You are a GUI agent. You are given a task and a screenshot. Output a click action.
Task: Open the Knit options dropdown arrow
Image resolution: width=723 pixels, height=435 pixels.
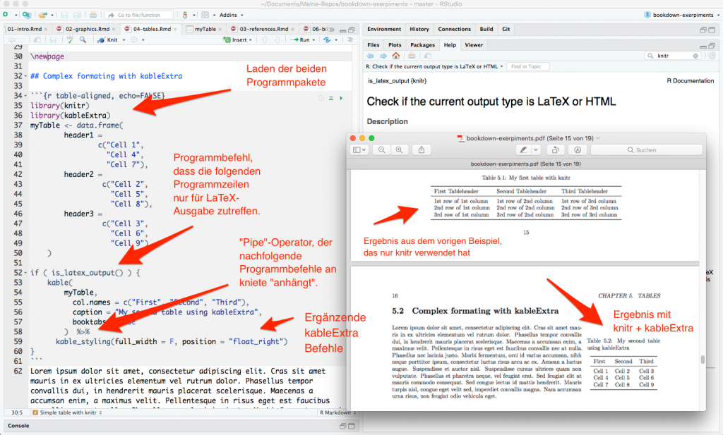click(x=124, y=40)
